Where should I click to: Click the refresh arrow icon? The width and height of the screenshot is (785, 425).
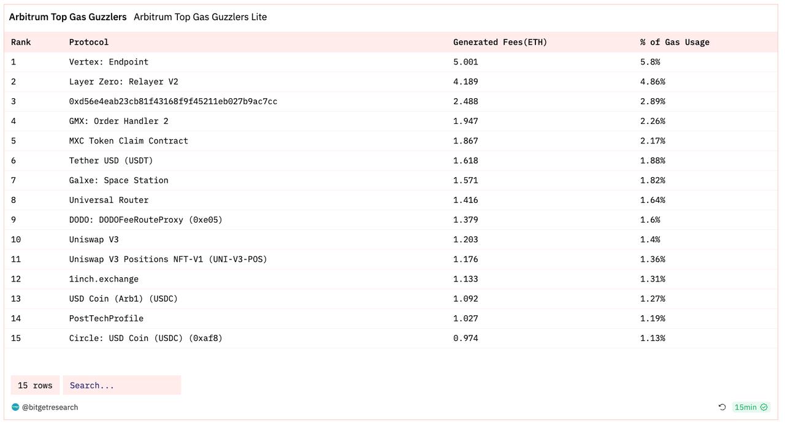(x=722, y=407)
